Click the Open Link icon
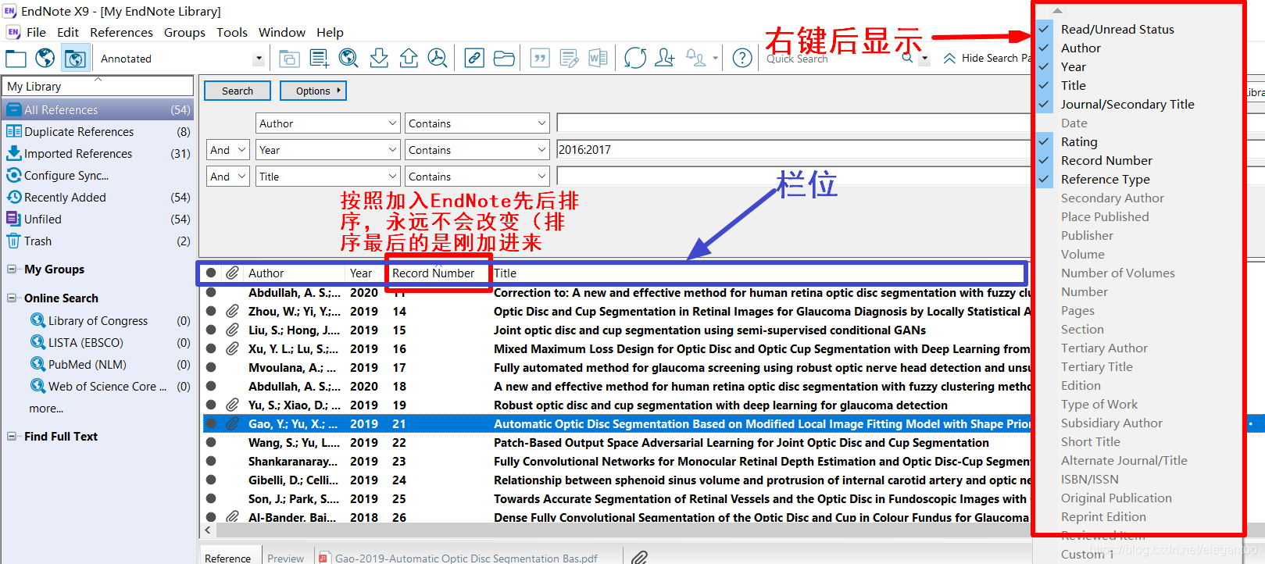 point(474,59)
